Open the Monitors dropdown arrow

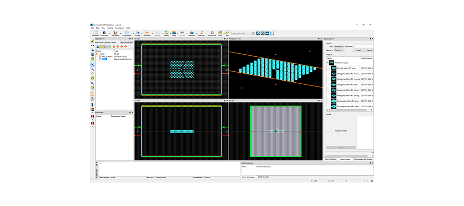(x=197, y=33)
